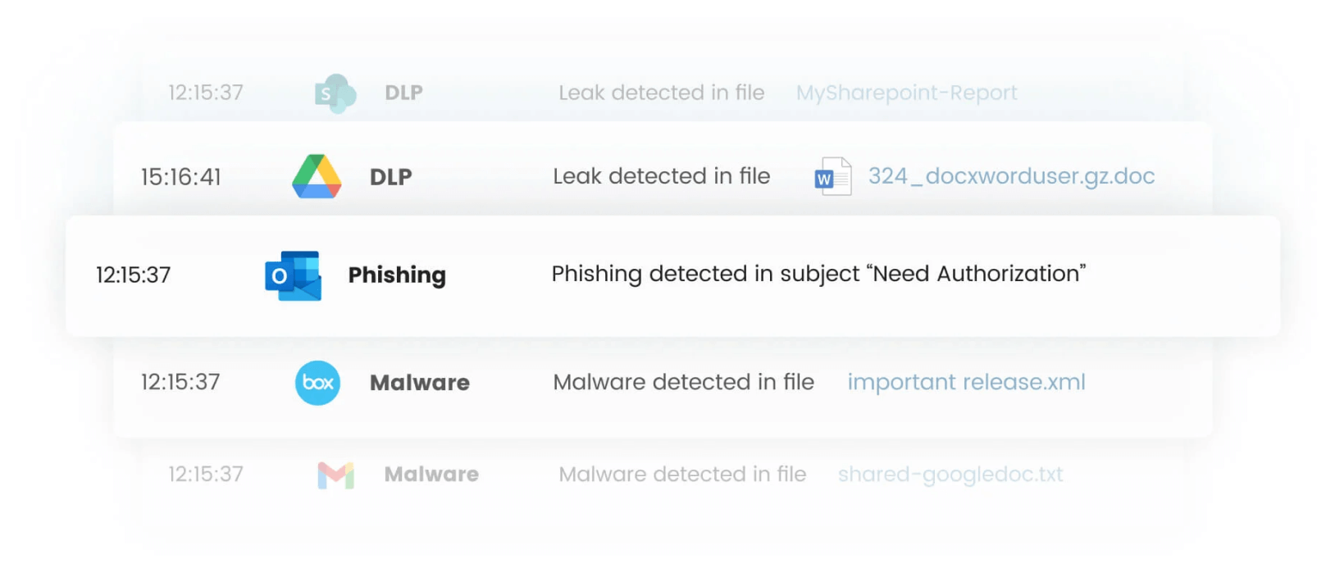Viewport: 1326px width, 568px height.
Task: Click the Malware label next to Box
Action: (x=420, y=383)
